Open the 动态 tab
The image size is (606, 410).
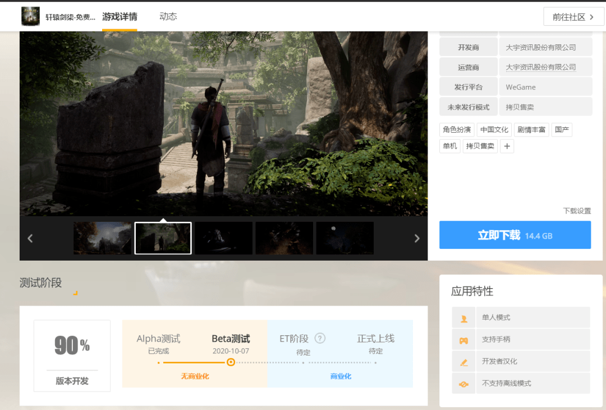tap(168, 16)
